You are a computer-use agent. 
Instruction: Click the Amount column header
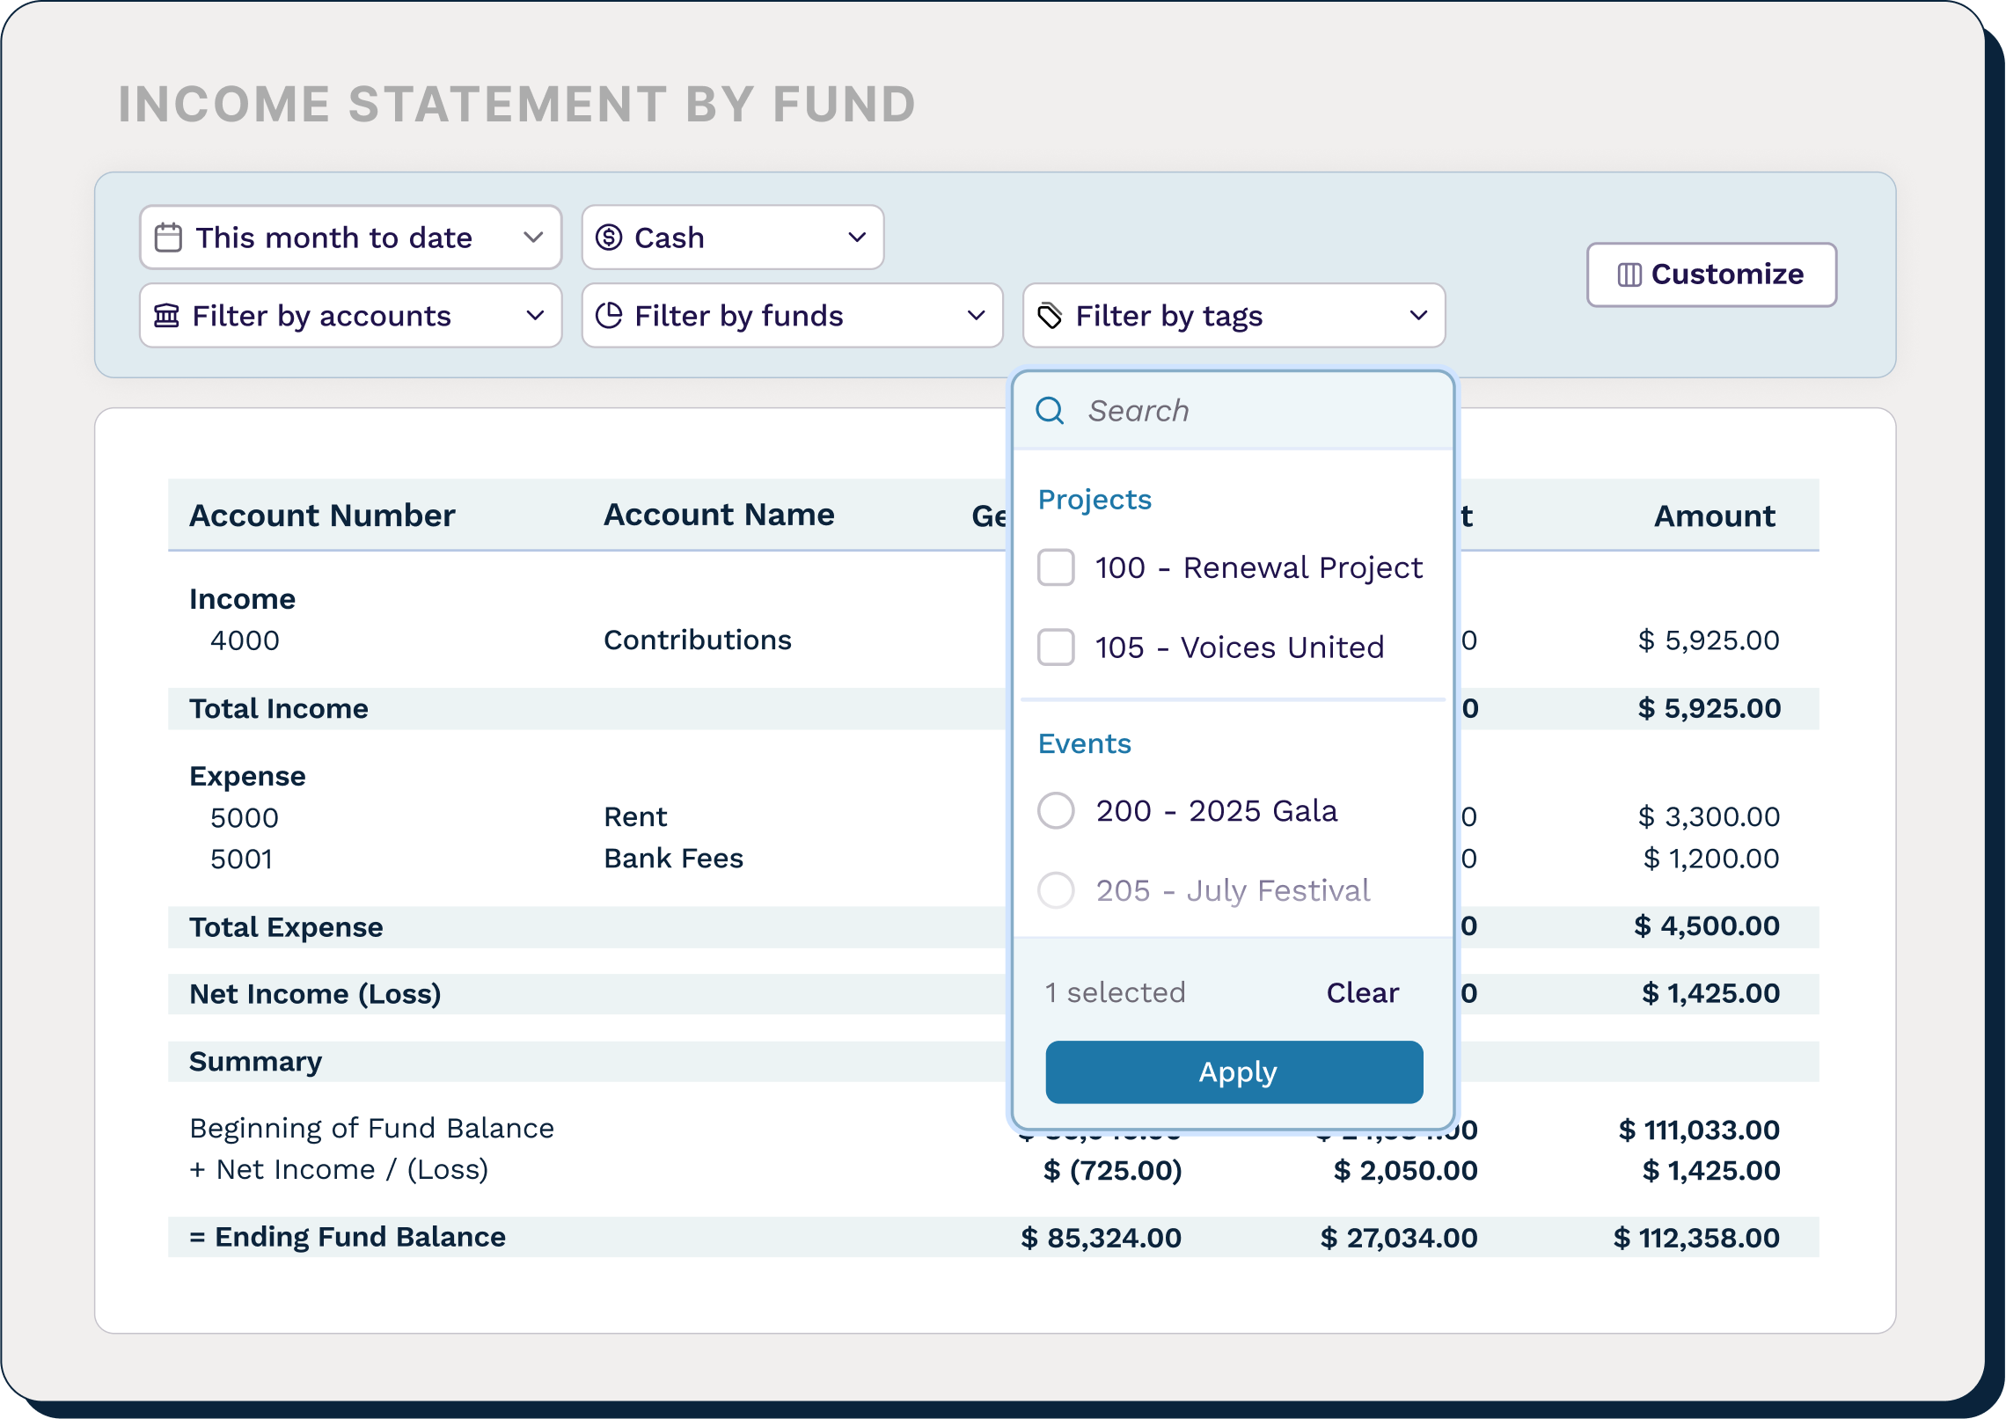click(1714, 516)
